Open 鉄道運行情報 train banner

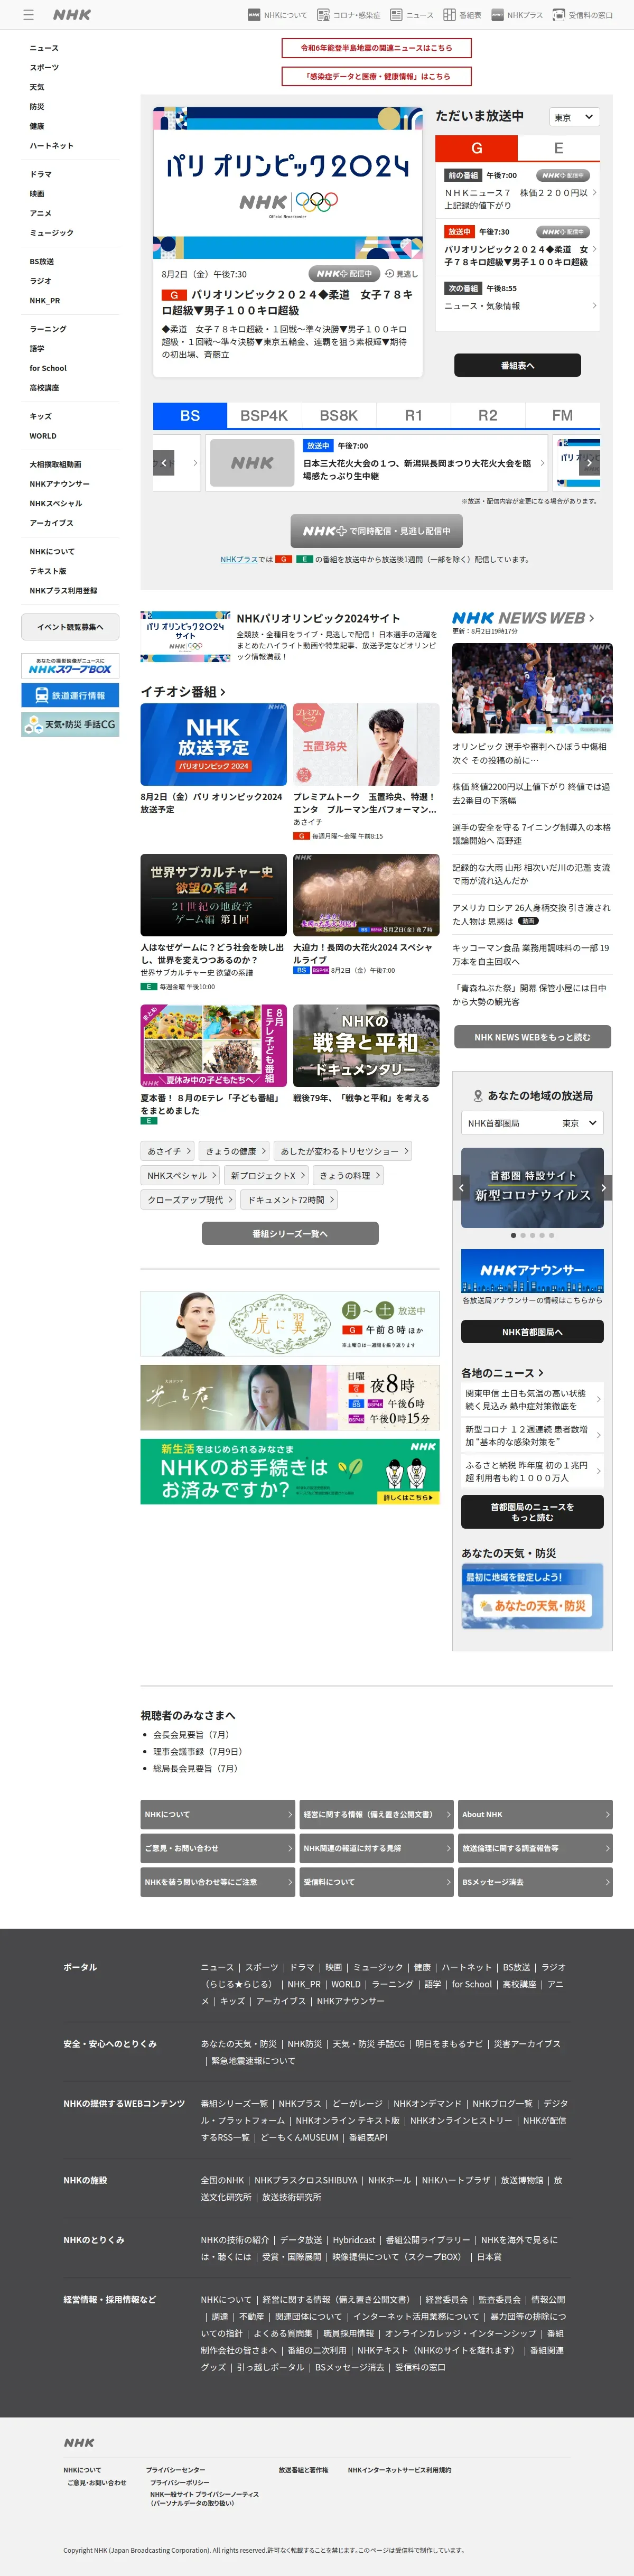coord(70,695)
